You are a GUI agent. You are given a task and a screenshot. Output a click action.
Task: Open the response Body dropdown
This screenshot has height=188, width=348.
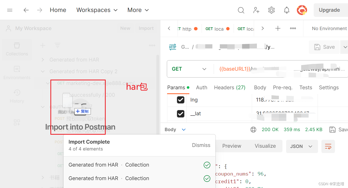(x=175, y=130)
